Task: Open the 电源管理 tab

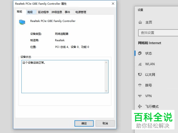Action: 80,12
